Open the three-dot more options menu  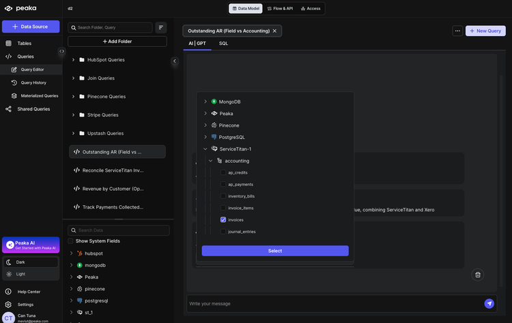click(x=457, y=31)
